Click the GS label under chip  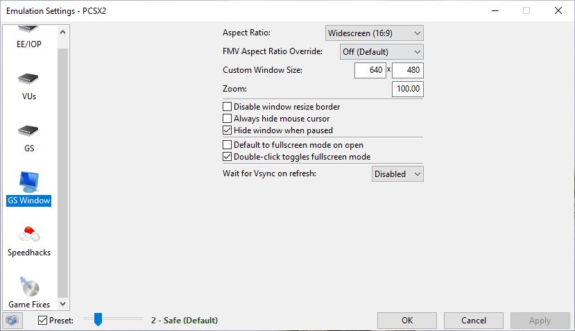coord(29,148)
